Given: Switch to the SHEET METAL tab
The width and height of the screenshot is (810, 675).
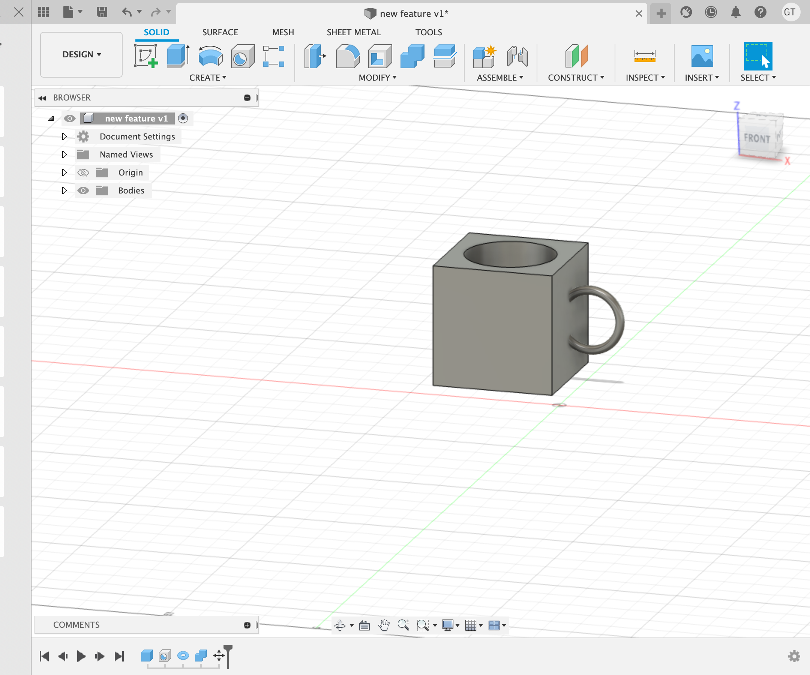Looking at the screenshot, I should (x=354, y=32).
